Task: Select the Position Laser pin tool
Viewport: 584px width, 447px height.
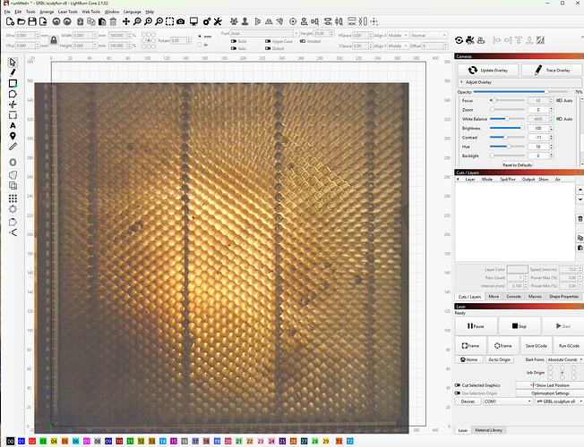Action: point(13,136)
